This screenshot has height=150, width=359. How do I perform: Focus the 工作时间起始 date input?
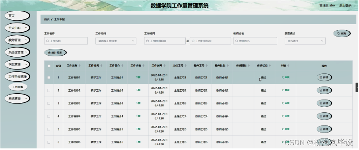coord(165,41)
